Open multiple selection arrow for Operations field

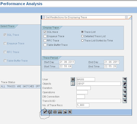pos(125,92)
